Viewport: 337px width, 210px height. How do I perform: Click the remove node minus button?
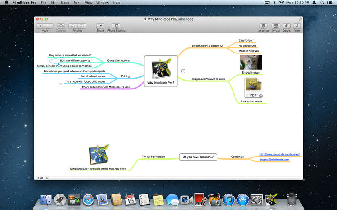[x=48, y=26]
